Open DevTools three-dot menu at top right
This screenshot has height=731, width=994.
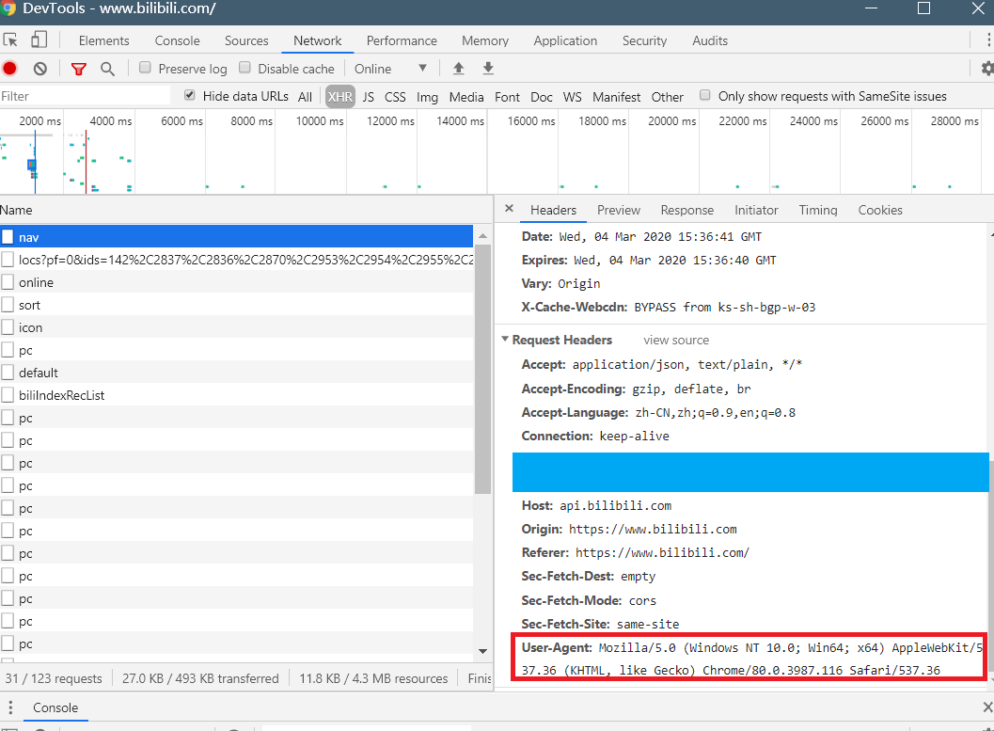click(988, 40)
